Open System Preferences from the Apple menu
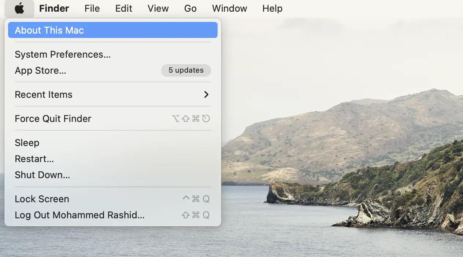Viewport: 463px width, 257px height. coord(63,54)
